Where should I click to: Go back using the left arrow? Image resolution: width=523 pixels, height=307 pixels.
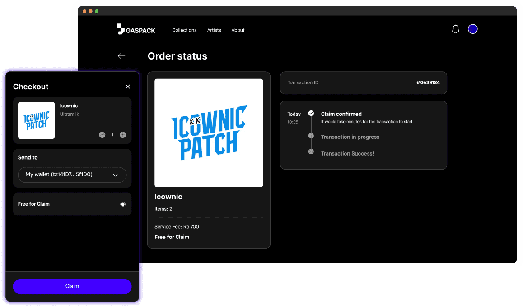tap(121, 56)
